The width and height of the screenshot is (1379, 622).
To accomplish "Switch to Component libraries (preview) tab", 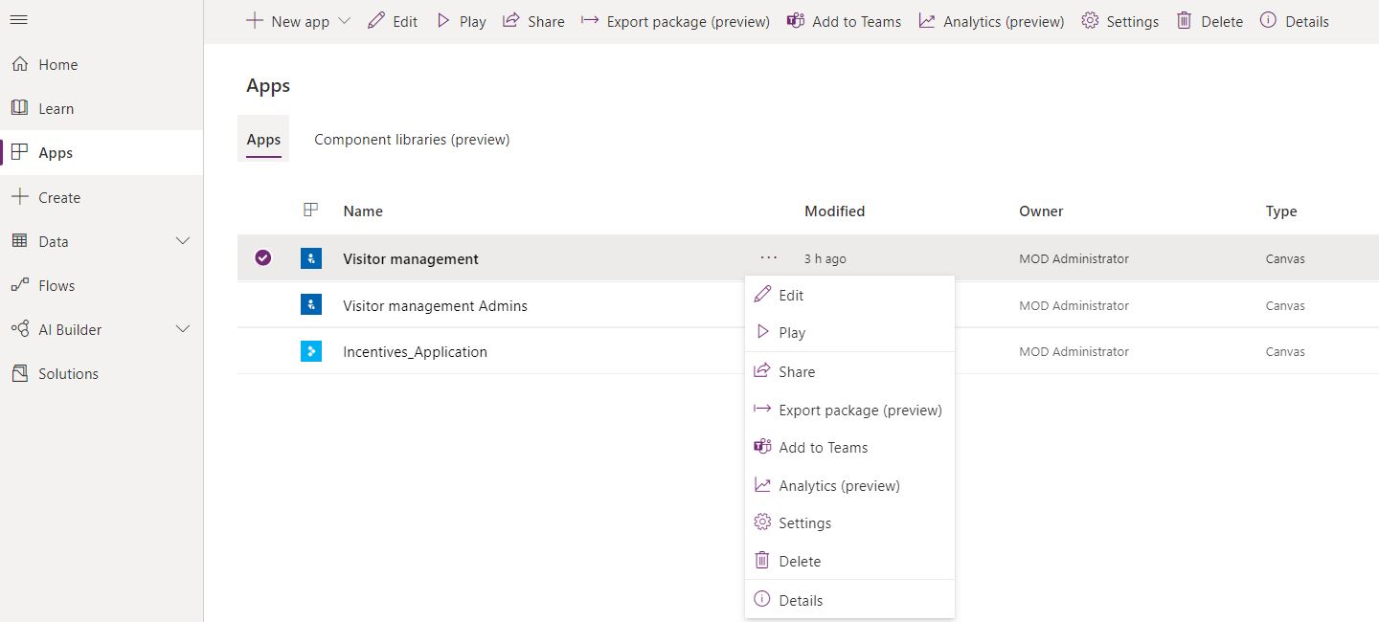I will [x=412, y=140].
